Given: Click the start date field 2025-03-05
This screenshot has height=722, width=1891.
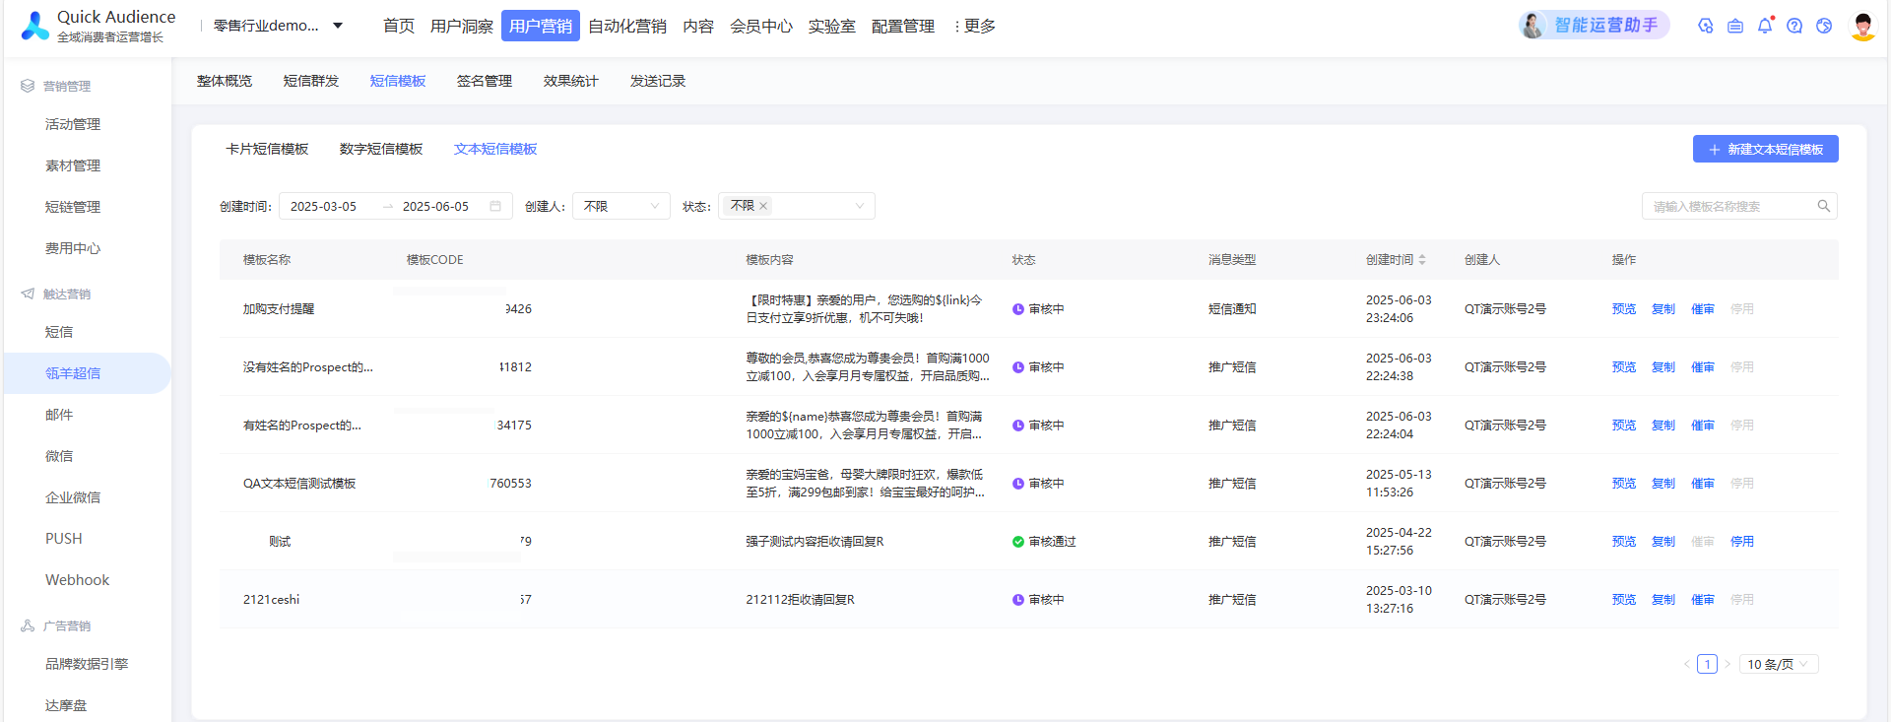Looking at the screenshot, I should 324,206.
